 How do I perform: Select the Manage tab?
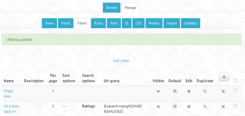[130, 8]
